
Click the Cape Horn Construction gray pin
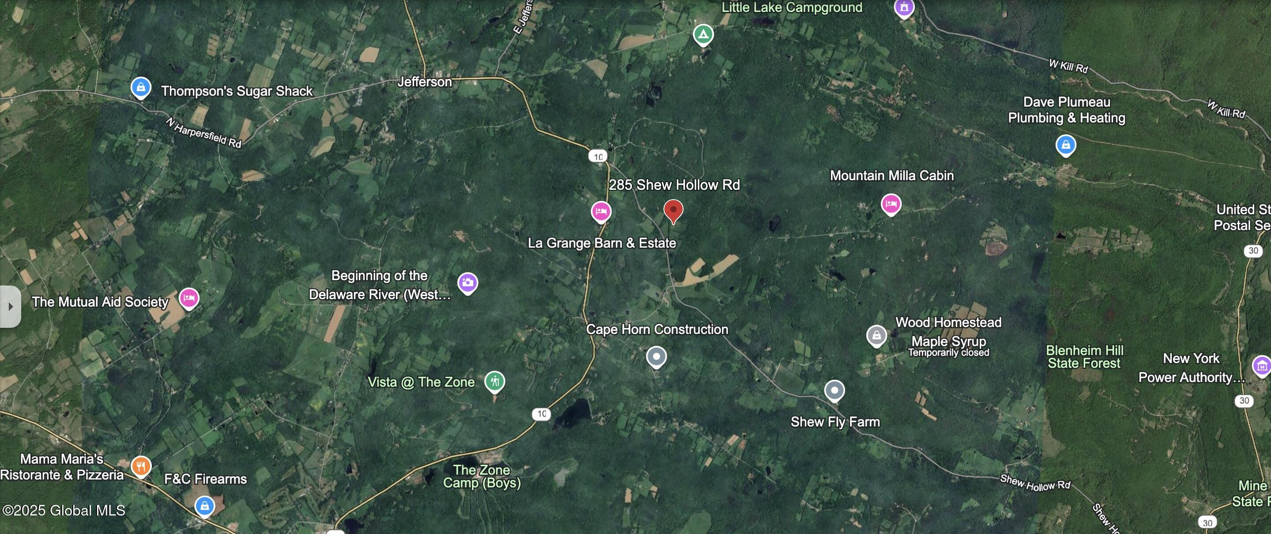click(656, 357)
